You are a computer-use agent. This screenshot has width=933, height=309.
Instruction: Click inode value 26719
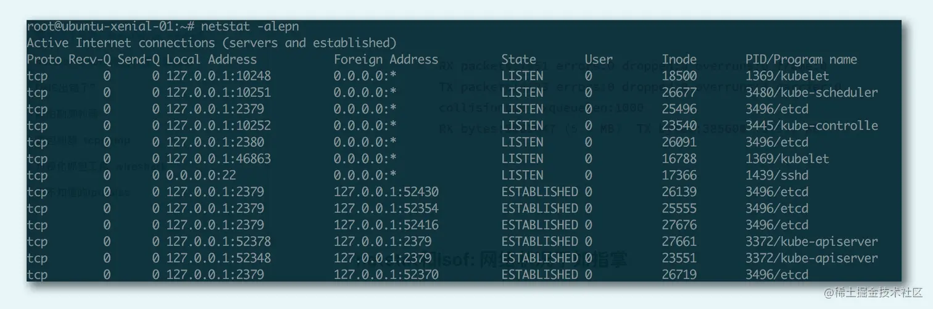pos(679,274)
